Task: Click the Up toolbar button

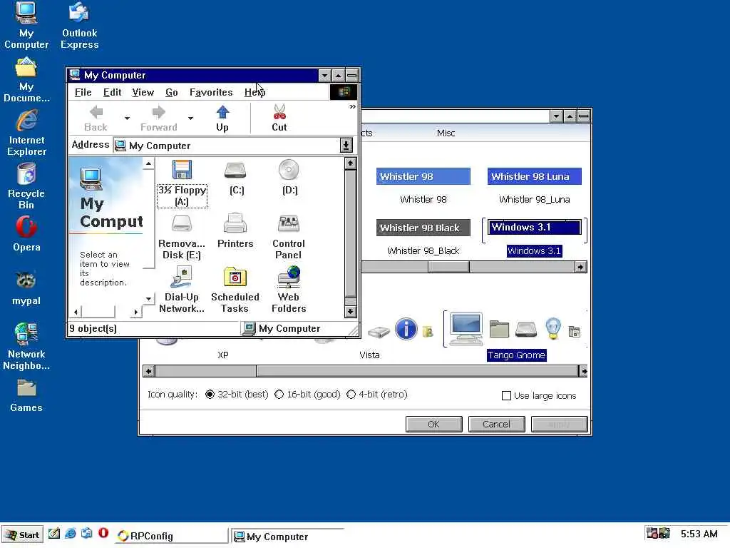Action: click(222, 118)
